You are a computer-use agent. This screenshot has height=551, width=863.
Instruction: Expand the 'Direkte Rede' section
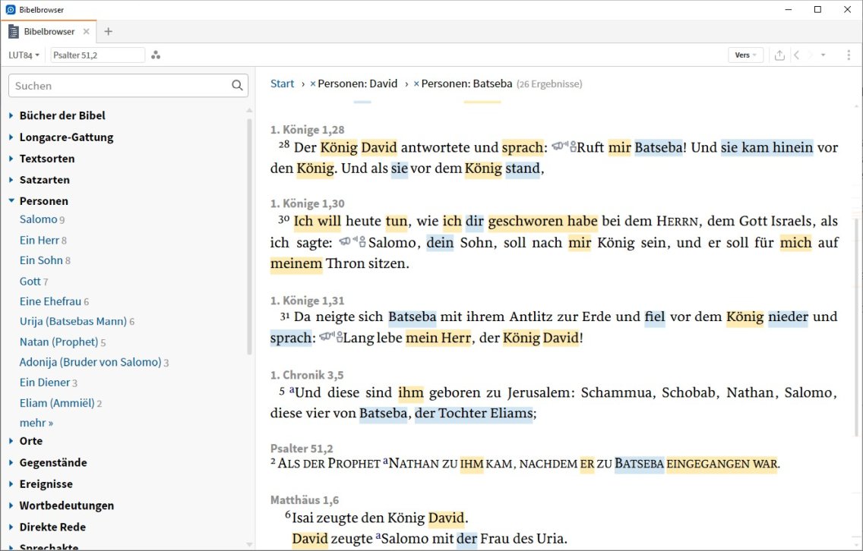(11, 527)
